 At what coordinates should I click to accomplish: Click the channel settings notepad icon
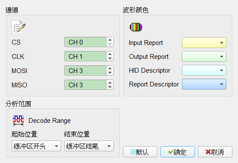19,27
